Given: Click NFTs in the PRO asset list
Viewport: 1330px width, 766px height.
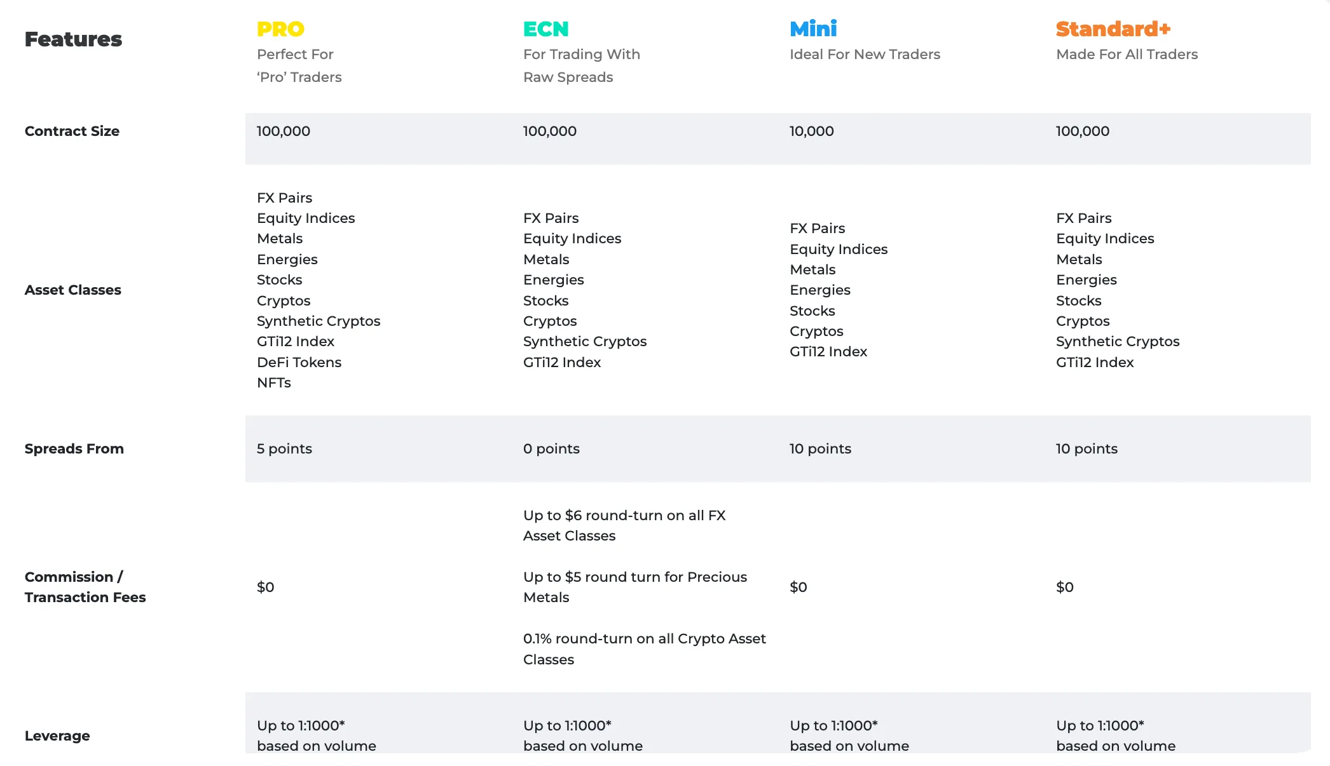Looking at the screenshot, I should click(274, 382).
